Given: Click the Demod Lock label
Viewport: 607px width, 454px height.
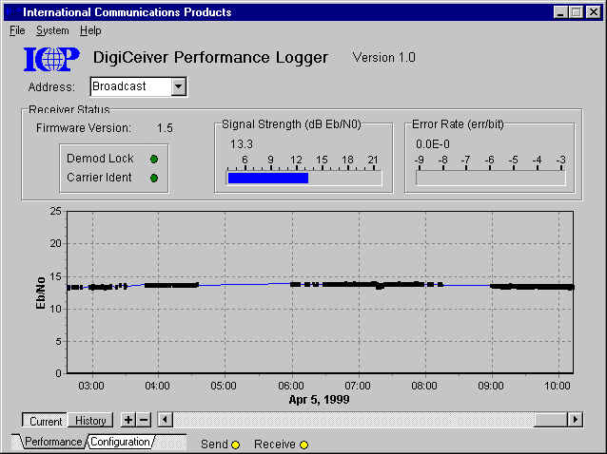Looking at the screenshot, I should point(100,159).
